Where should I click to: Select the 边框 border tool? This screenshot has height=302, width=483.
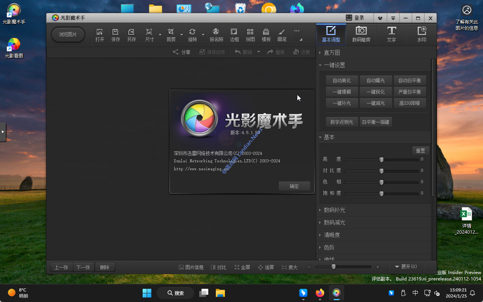coord(234,35)
